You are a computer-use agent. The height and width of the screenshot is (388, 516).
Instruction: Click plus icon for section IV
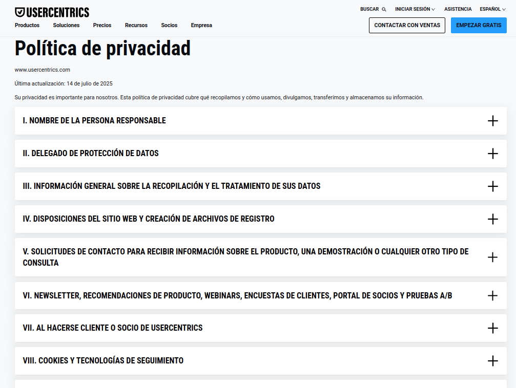pyautogui.click(x=492, y=219)
